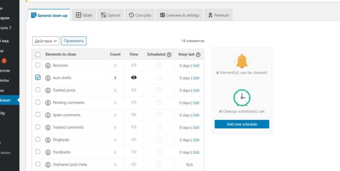Click the info icon next to Revisions
Image resolution: width=340 pixels, height=171 pixels.
point(48,66)
